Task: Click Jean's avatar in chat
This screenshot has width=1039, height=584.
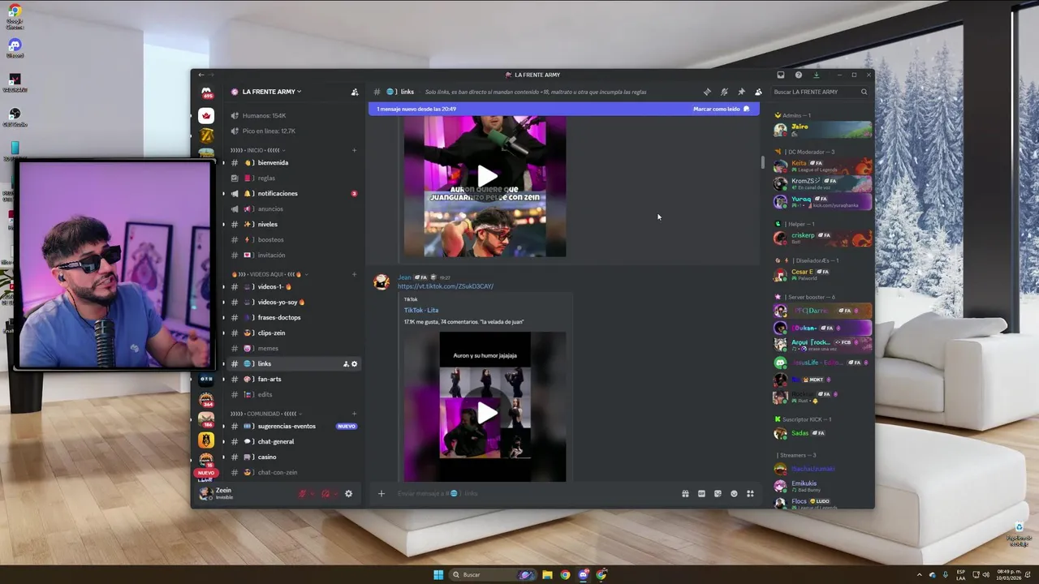Action: point(381,281)
